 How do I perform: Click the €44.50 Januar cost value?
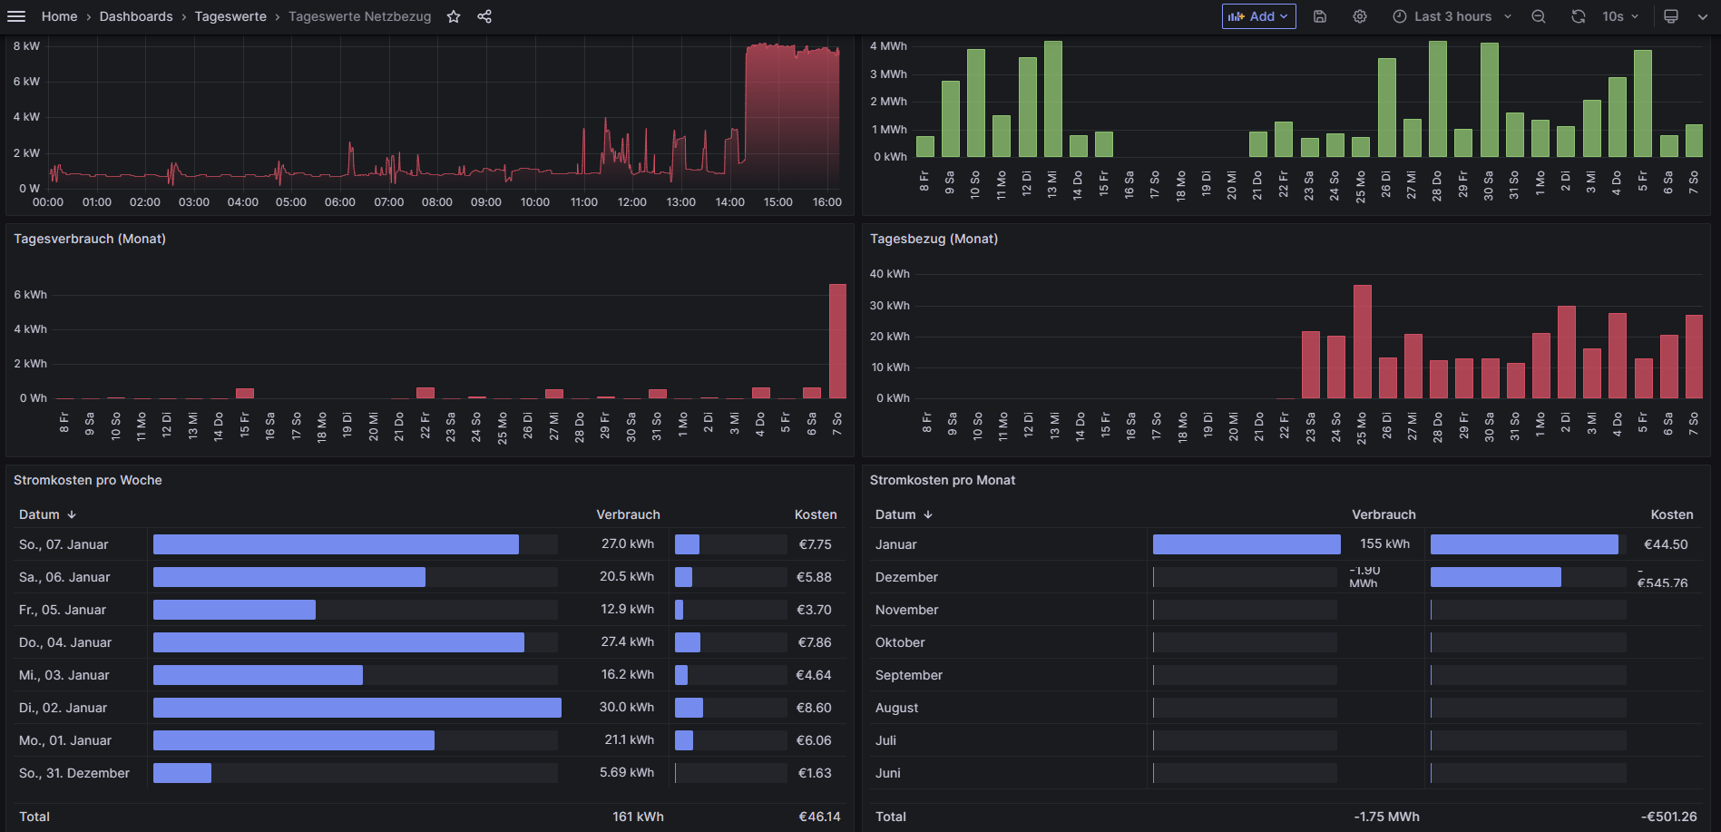point(1666,544)
